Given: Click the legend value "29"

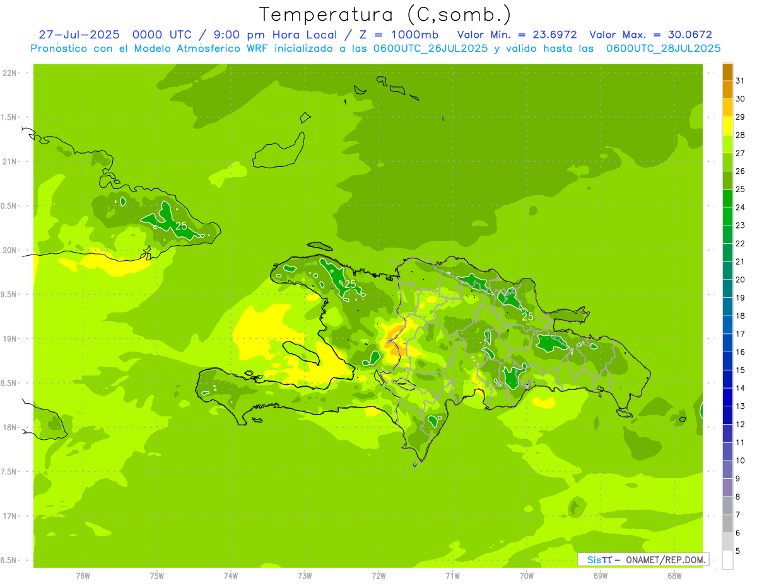Looking at the screenshot, I should 740,117.
